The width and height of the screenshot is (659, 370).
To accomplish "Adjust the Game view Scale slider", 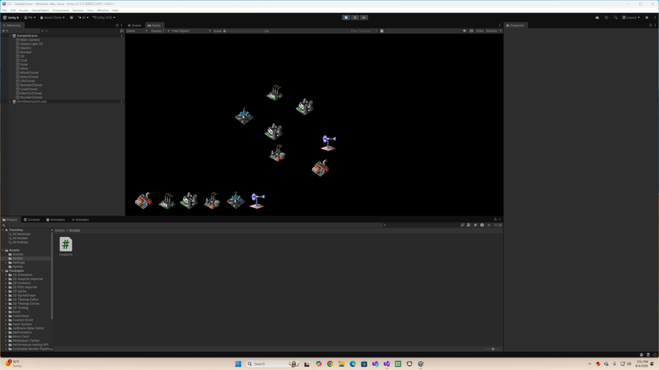I will [243, 31].
